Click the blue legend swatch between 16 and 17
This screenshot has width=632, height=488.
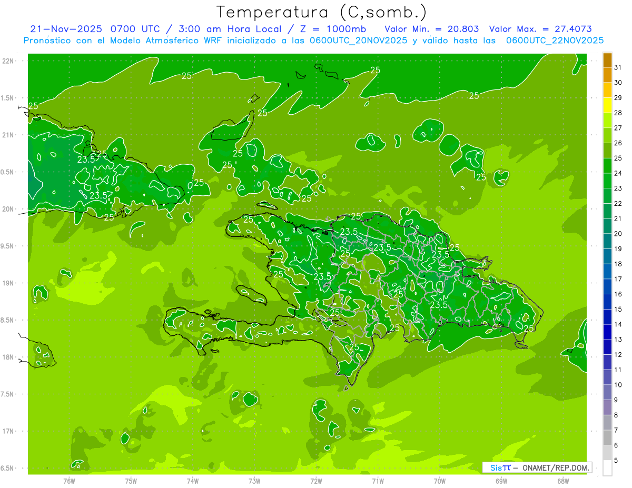click(607, 286)
